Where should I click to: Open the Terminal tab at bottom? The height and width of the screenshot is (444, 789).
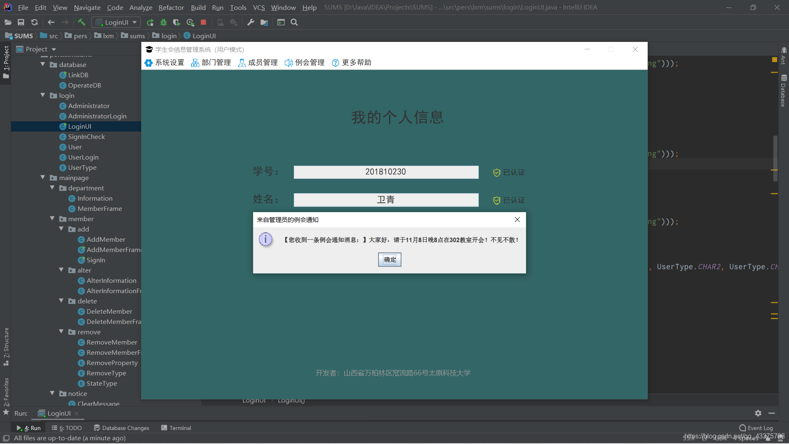tap(176, 428)
